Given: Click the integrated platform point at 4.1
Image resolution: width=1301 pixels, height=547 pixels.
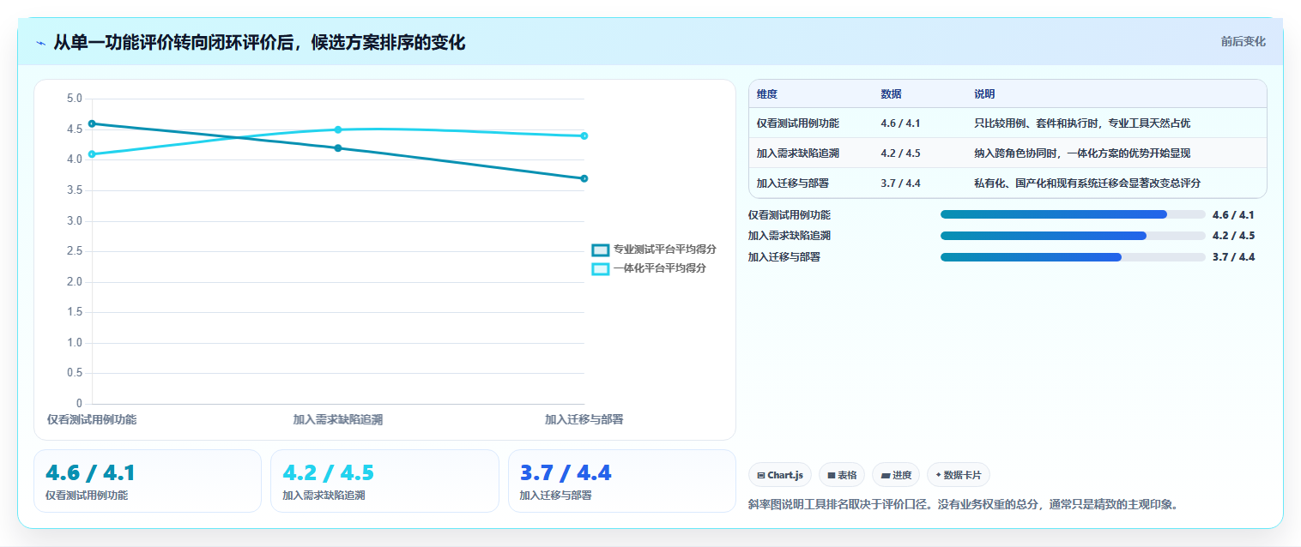Looking at the screenshot, I should (92, 154).
